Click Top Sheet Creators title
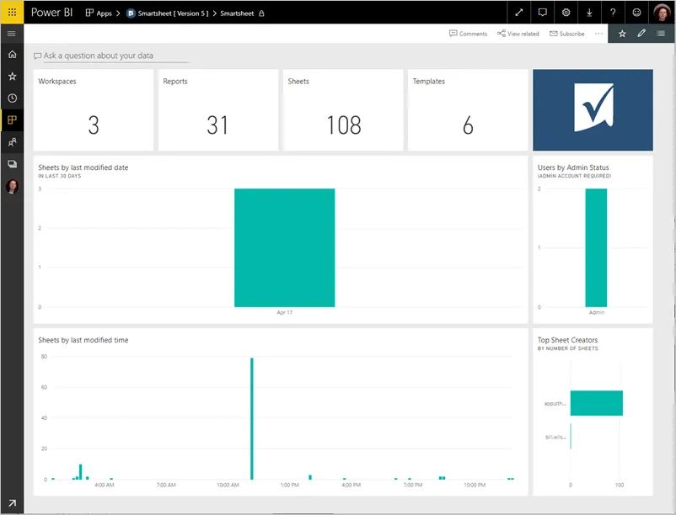This screenshot has width=676, height=515. [567, 340]
